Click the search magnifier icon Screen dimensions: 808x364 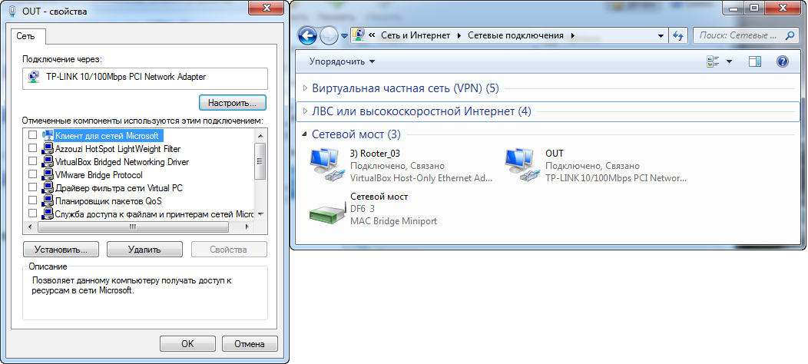pyautogui.click(x=790, y=35)
